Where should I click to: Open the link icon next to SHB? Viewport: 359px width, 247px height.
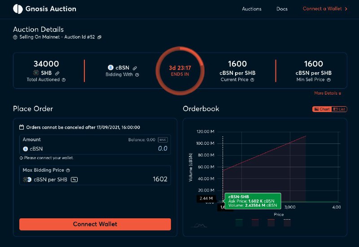(x=57, y=73)
